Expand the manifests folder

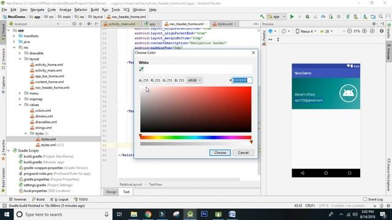tap(14, 36)
